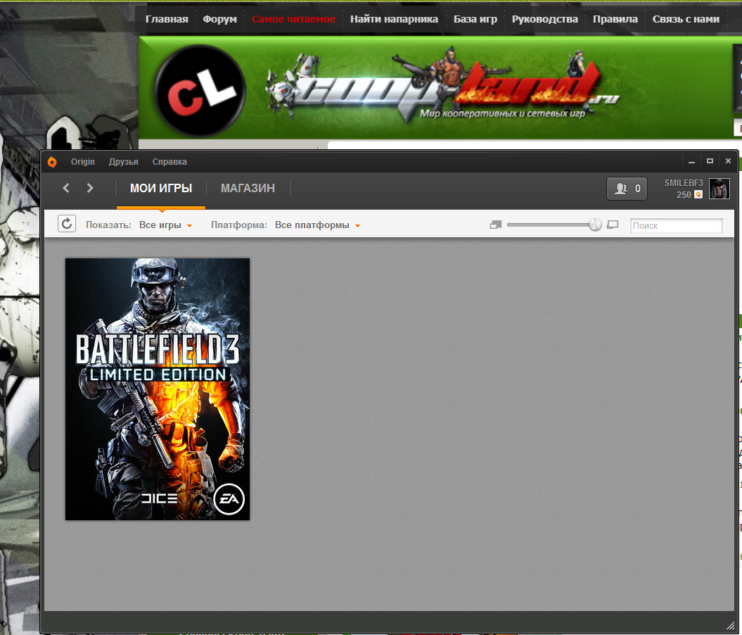Open Главная on the website navigation
This screenshot has height=635, width=742.
tap(167, 20)
